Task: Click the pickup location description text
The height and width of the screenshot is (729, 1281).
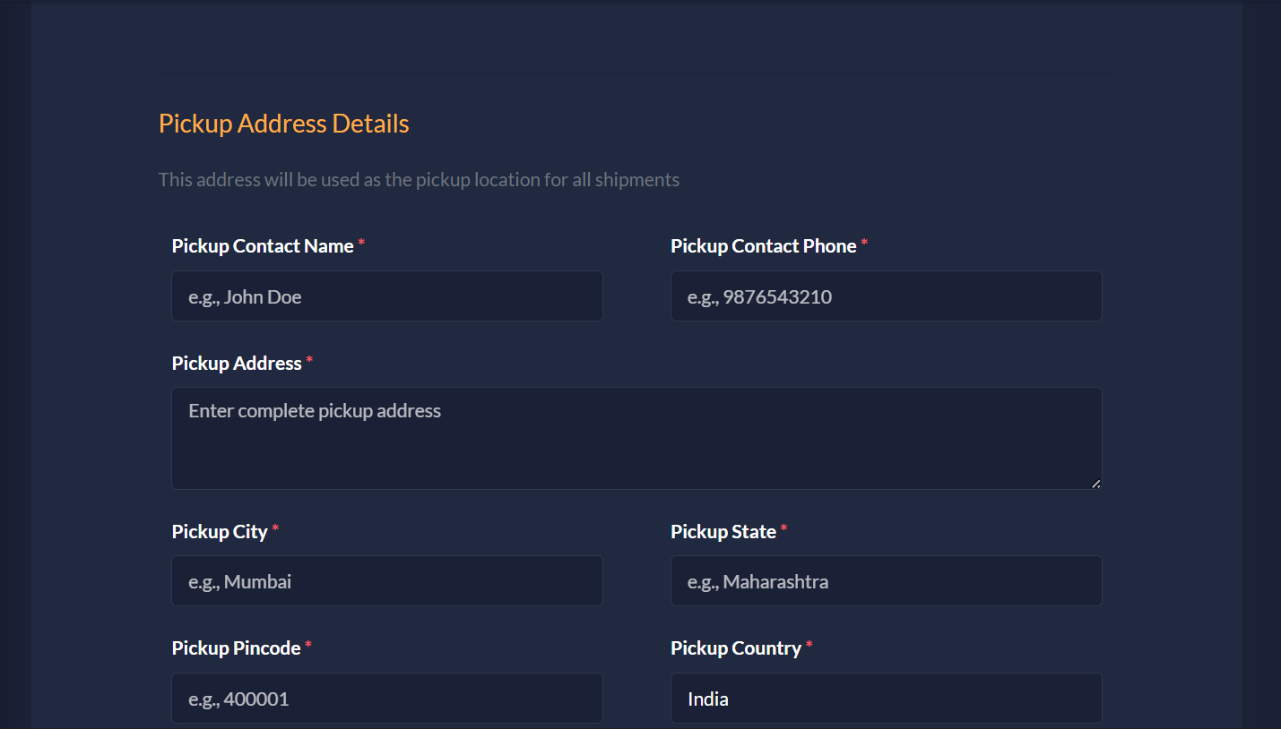Action: click(x=419, y=179)
